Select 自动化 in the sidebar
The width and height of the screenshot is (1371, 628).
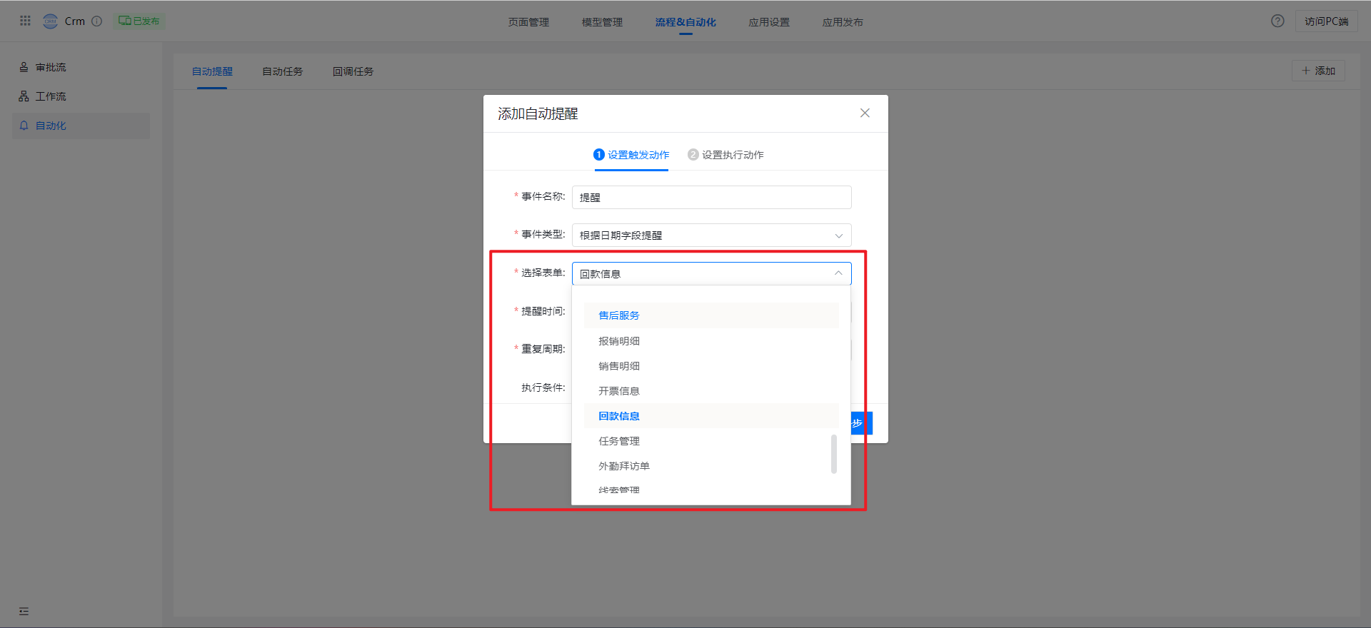click(x=81, y=126)
